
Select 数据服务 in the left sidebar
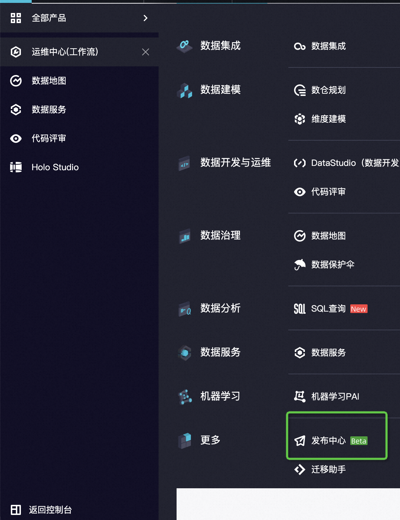(x=49, y=110)
